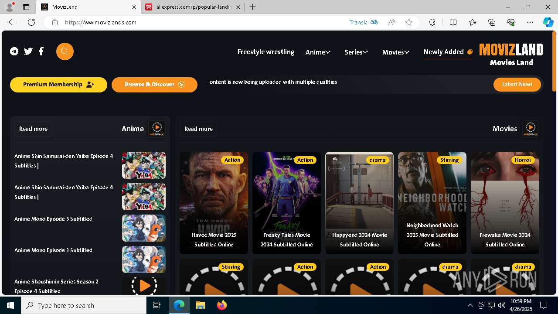The image size is (558, 314).
Task: Open the Telegram social icon
Action: coord(14,51)
